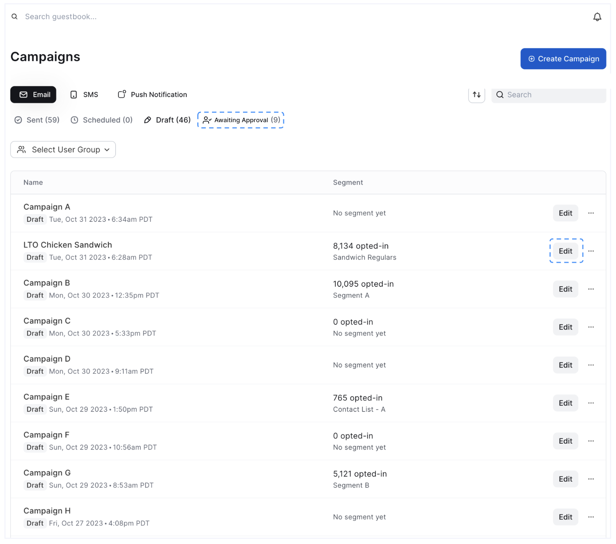Switch to the Push Notification tab
The height and width of the screenshot is (544, 616).
pos(152,95)
